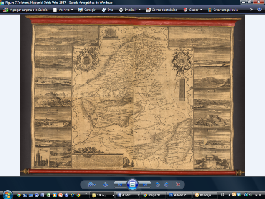Expand the toolbar overflow chevron

pyautogui.click(x=252, y=10)
